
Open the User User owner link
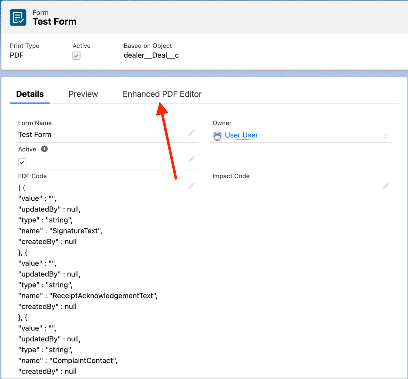241,135
